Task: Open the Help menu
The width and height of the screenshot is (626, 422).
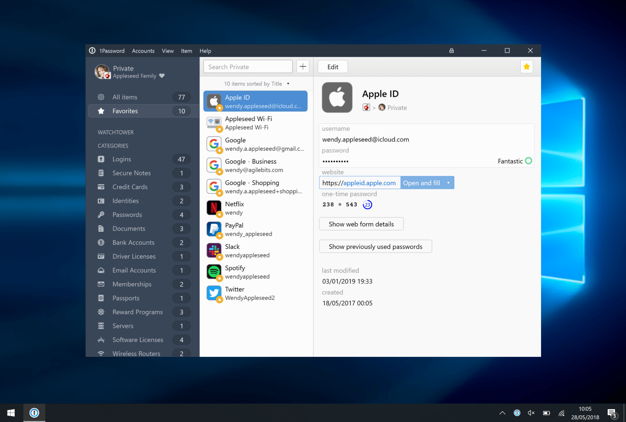Action: (x=205, y=51)
